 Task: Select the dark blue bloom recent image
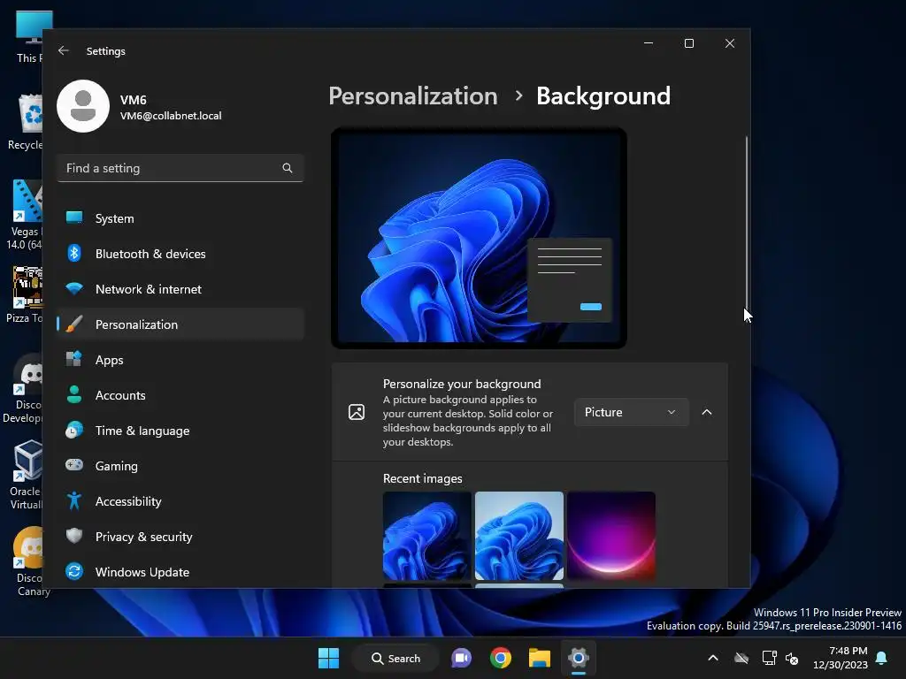(x=427, y=535)
